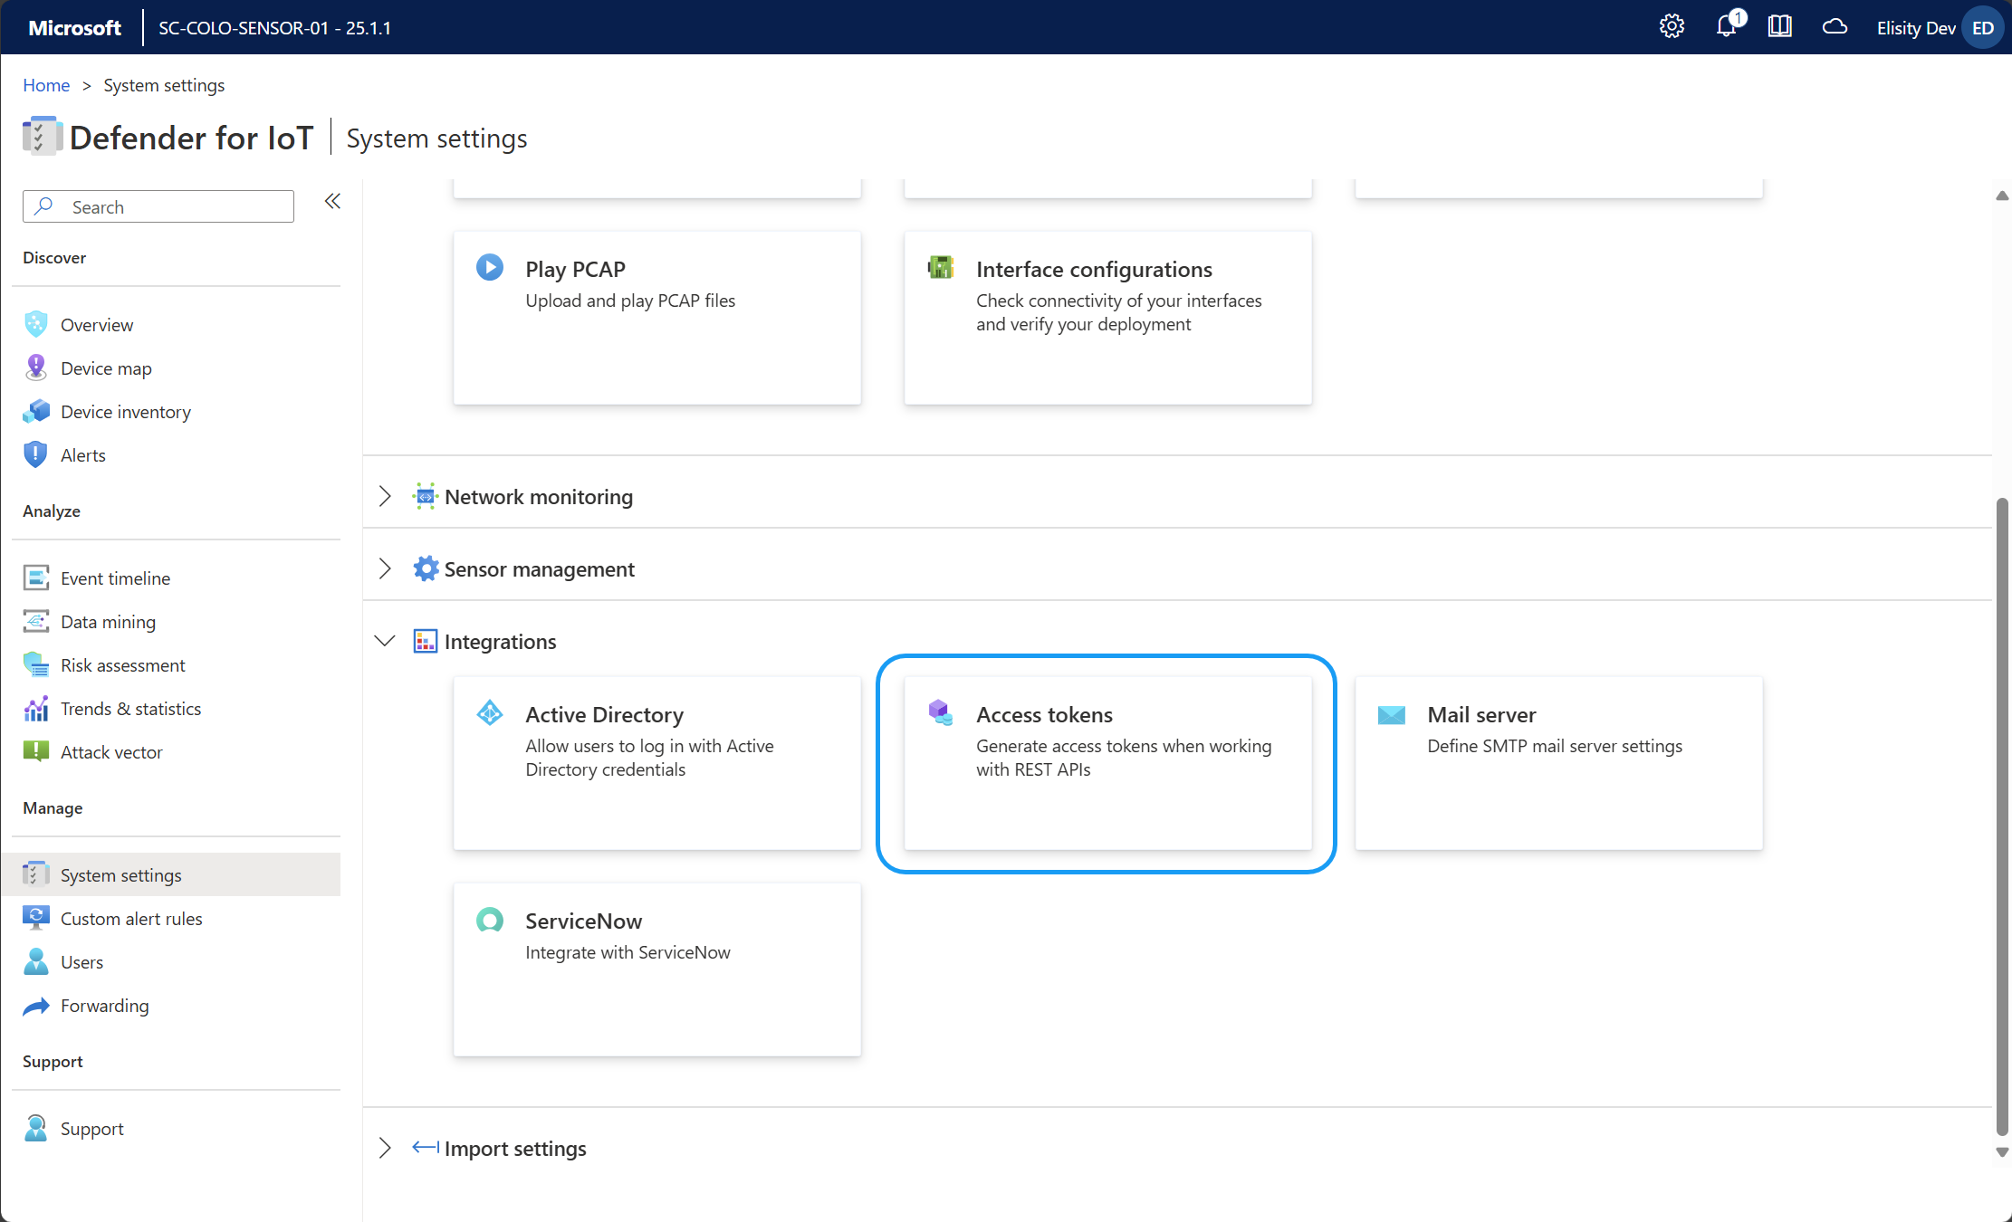Expand the Sensor management section

click(x=385, y=568)
